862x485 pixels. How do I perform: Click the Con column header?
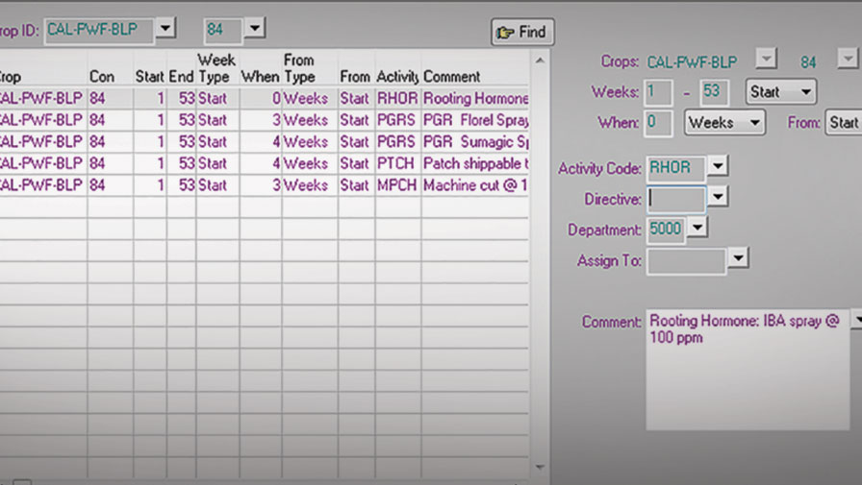pos(102,77)
